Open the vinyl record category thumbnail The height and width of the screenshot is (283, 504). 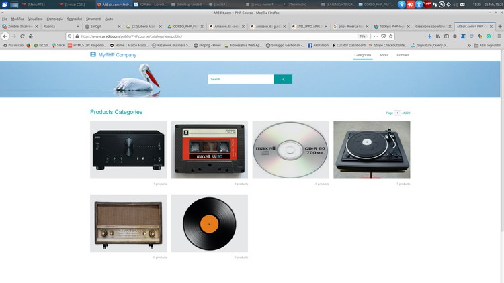(210, 223)
